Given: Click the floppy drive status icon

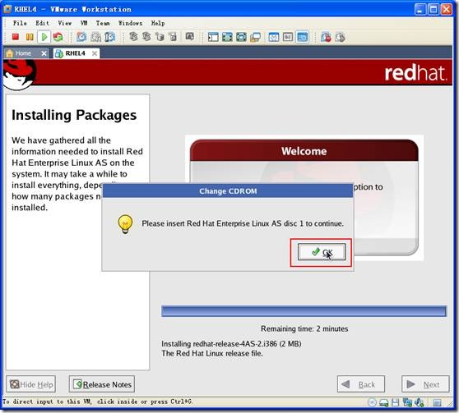Looking at the screenshot, I should point(395,403).
